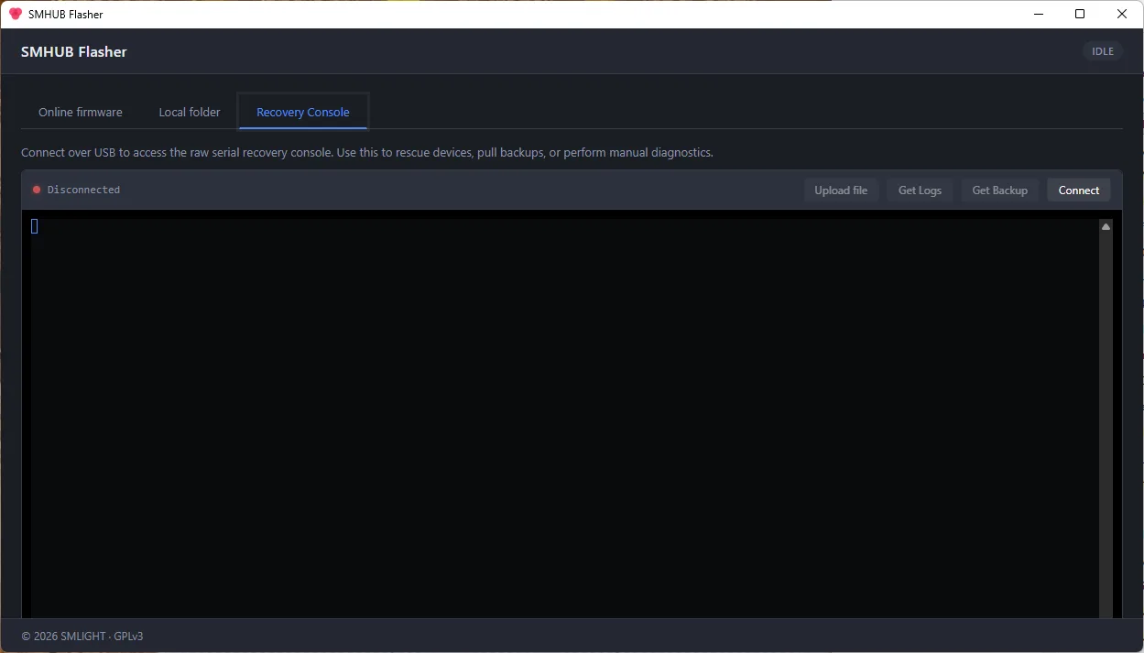Screen dimensions: 1144x653
Task: Maximize the SMHUB Flasher window
Action: 1080,14
